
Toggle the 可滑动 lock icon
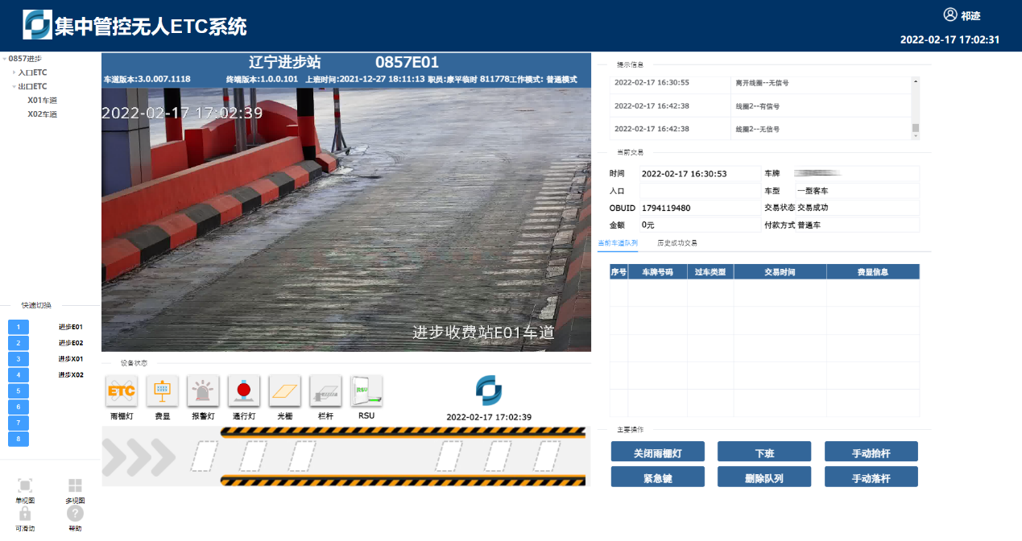click(x=25, y=514)
